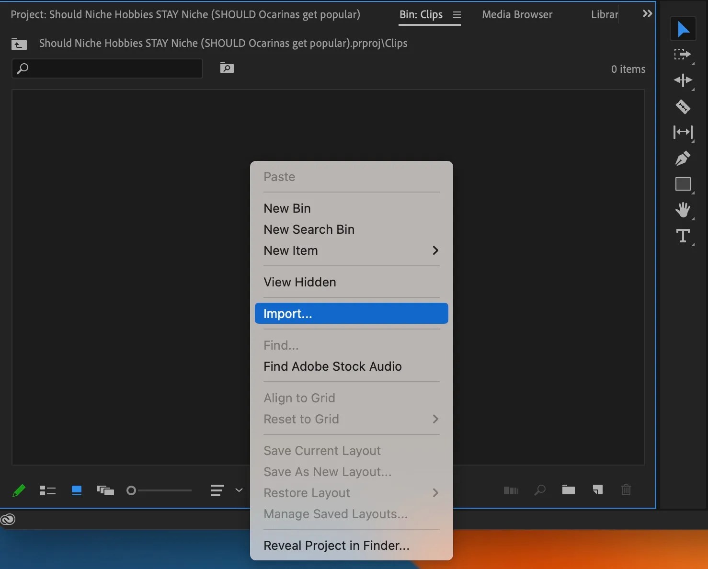Enable Freeform View mode

[105, 490]
